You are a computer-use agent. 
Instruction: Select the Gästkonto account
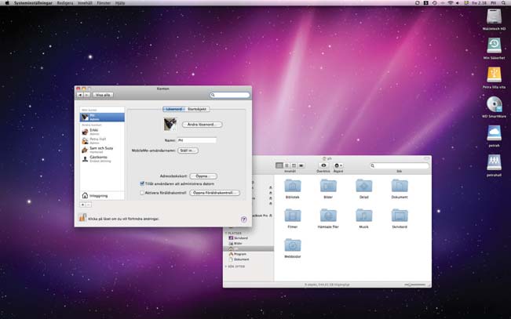tap(102, 158)
